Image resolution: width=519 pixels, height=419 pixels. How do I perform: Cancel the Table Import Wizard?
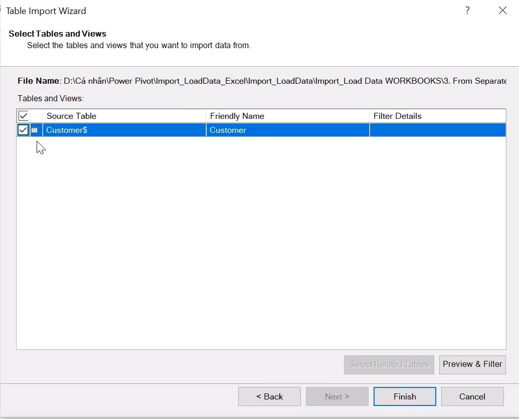point(472,396)
